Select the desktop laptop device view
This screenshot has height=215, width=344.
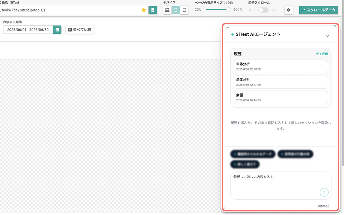167,10
